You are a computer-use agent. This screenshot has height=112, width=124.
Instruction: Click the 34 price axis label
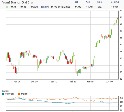pyautogui.click(x=121, y=65)
